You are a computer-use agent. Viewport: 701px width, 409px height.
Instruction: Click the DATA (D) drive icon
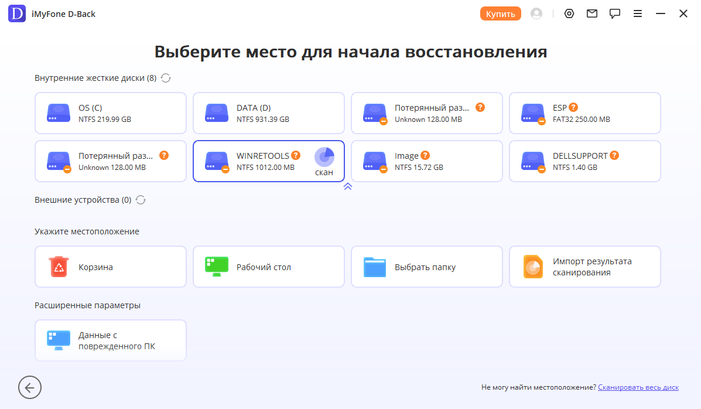(x=217, y=113)
